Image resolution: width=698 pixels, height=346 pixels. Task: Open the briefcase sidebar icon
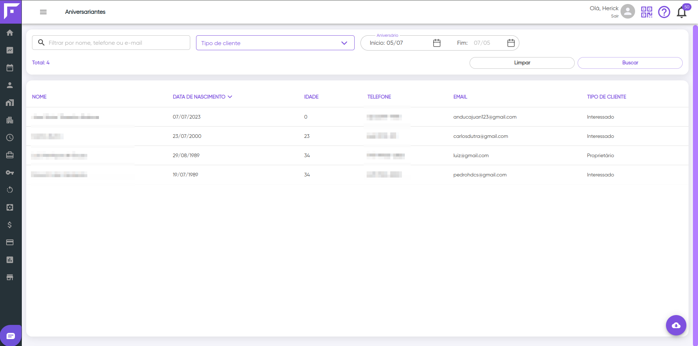click(x=10, y=155)
